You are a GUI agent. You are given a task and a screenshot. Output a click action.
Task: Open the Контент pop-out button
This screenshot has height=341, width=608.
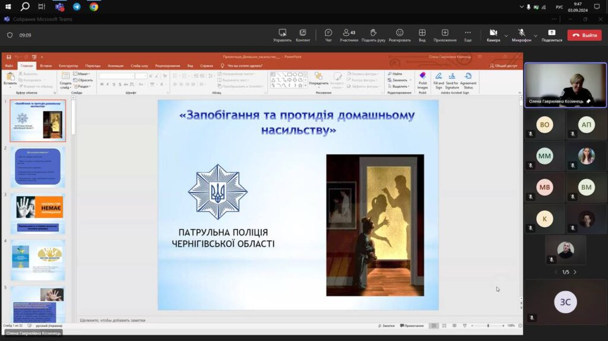pos(302,35)
